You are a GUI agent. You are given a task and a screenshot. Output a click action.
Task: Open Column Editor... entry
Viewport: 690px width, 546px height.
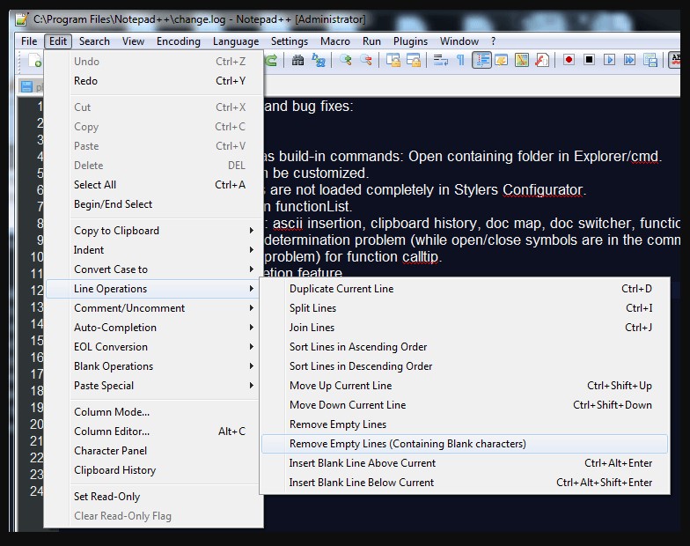(151, 432)
